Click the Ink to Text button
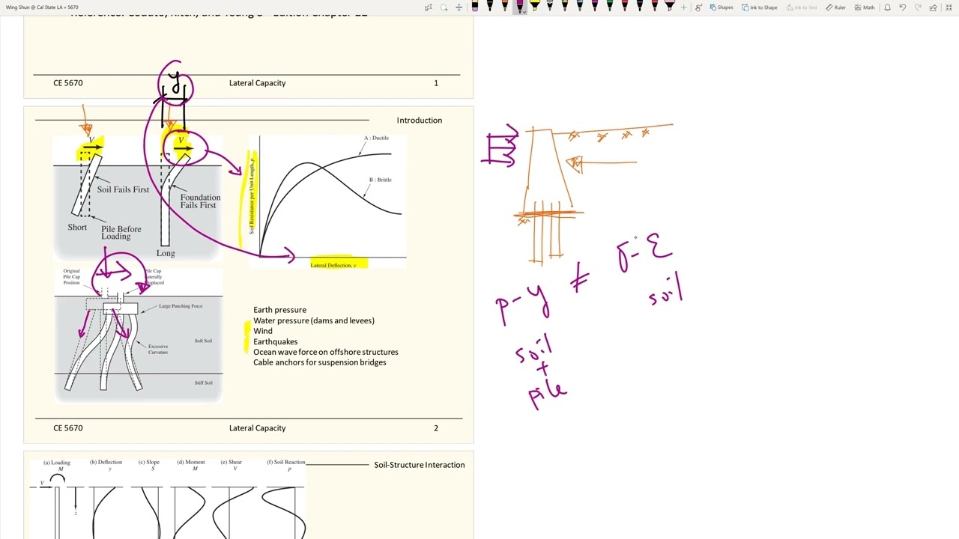959x539 pixels. click(x=801, y=7)
